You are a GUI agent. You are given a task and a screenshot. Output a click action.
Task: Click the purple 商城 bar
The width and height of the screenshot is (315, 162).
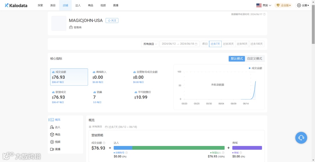[x=247, y=148]
